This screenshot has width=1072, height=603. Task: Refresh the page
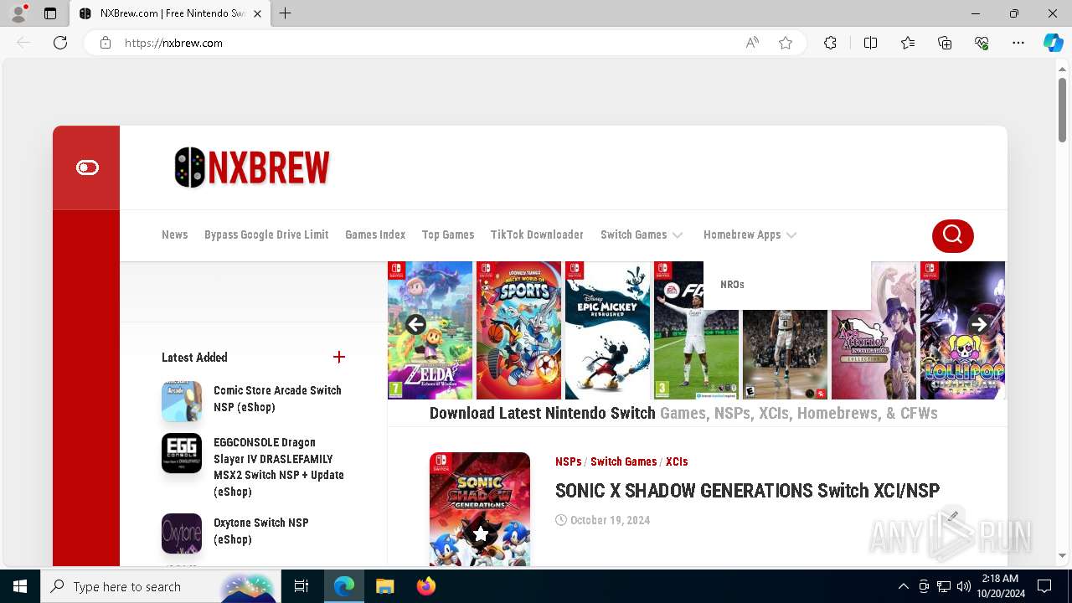[60, 43]
